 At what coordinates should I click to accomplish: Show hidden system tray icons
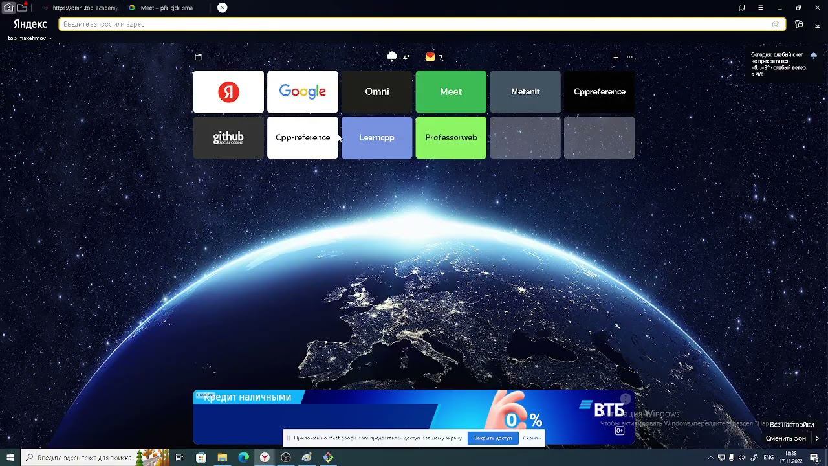[711, 458]
